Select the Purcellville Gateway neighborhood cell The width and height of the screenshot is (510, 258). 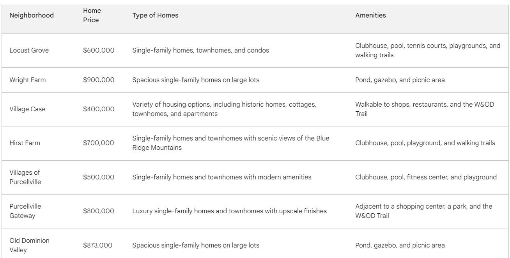(x=26, y=211)
